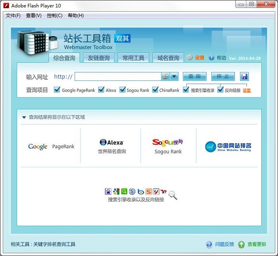Click the blue info help icon
The width and height of the screenshot is (278, 256).
(212, 58)
